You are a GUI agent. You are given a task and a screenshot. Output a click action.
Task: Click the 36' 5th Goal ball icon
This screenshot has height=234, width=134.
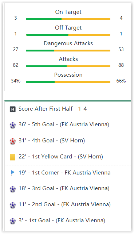tap(13, 125)
